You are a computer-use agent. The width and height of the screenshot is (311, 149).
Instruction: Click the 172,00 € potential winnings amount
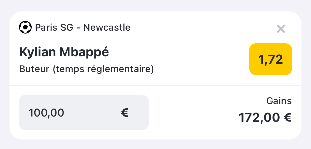click(265, 117)
